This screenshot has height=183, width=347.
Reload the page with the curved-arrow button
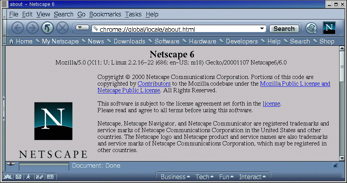click(47, 28)
